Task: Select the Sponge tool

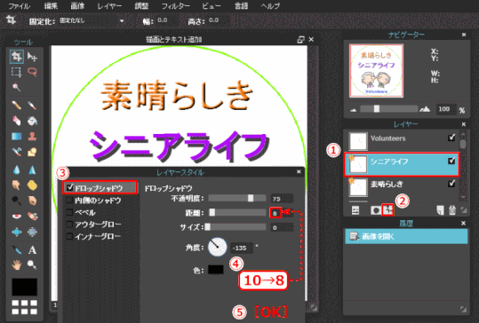Action: 32,185
